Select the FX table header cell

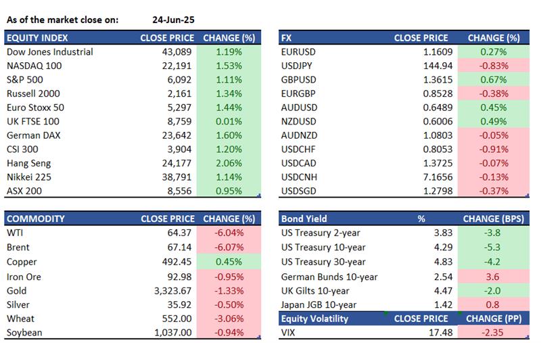287,39
